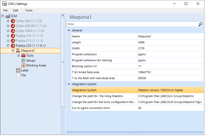This screenshot has width=206, height=136.
Task: Collapse the Maquina1 tree node
Action: click(13, 51)
